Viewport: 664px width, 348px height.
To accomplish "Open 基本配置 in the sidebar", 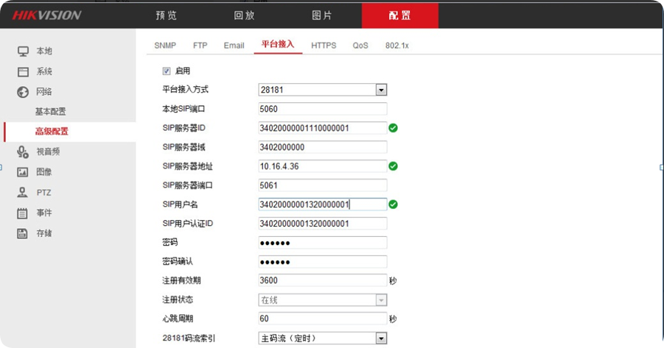I will point(50,112).
